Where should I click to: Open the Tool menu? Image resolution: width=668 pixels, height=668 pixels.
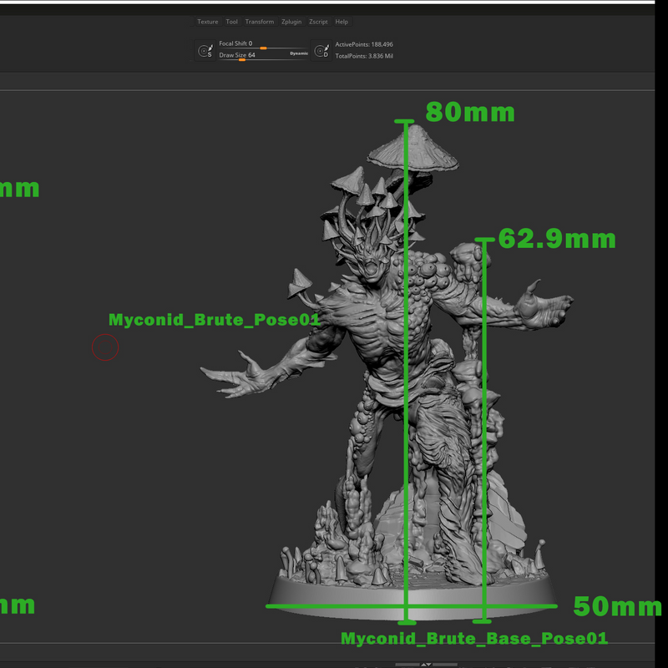232,22
